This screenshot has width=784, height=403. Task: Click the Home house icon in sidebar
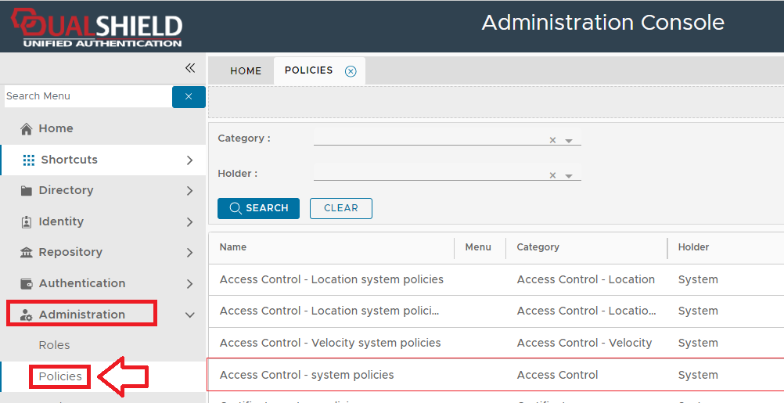(x=27, y=129)
